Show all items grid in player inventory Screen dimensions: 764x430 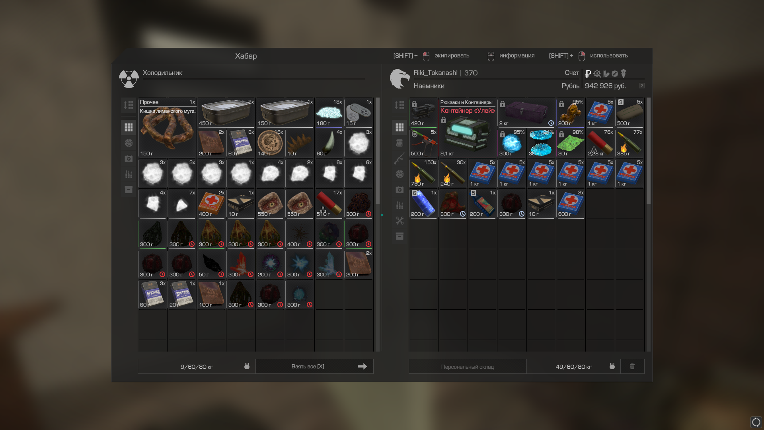click(400, 127)
